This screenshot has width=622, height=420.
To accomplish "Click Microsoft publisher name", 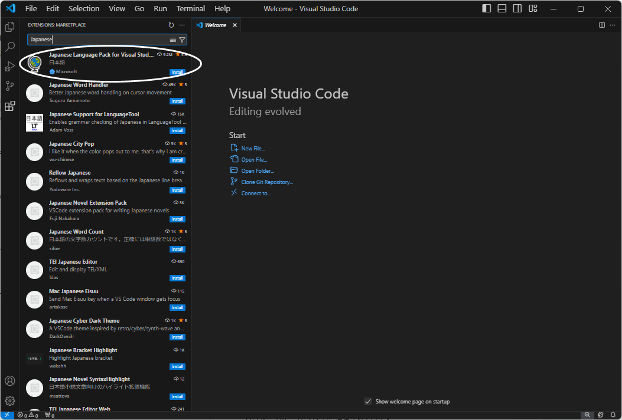I will pos(66,72).
